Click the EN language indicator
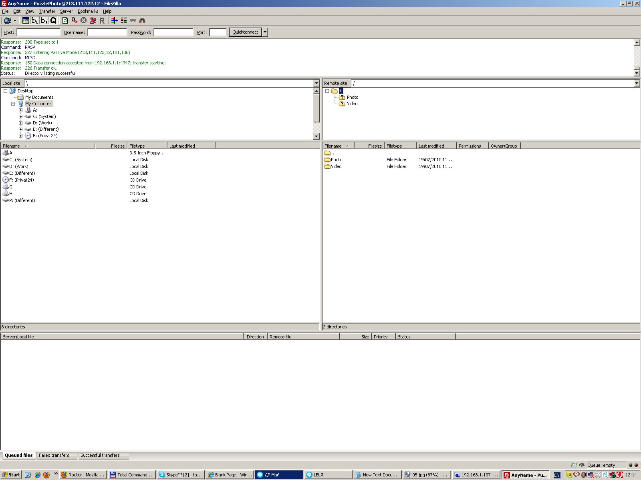 tap(557, 475)
